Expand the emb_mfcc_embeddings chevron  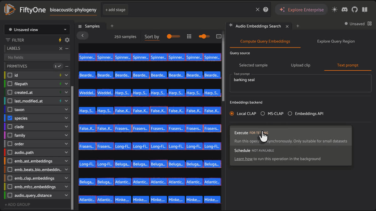click(x=66, y=187)
